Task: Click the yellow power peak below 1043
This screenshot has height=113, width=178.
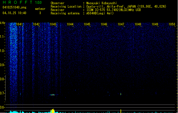Action: (53, 111)
